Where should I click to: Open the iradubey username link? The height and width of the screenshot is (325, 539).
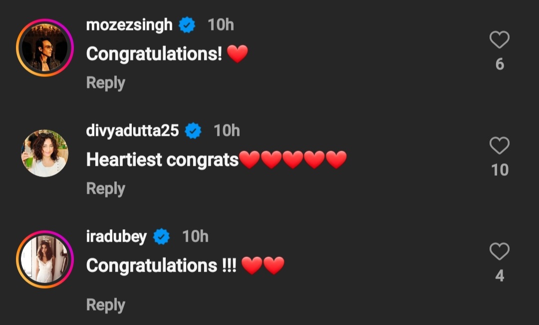pos(116,237)
